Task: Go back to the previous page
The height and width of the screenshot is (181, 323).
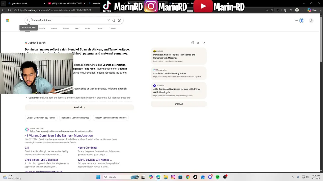Action: pyautogui.click(x=3, y=10)
